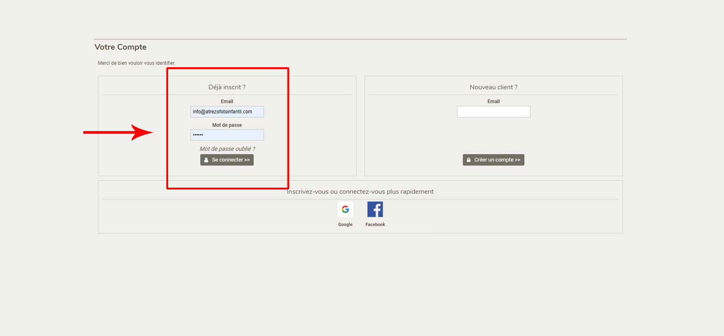Image resolution: width=724 pixels, height=336 pixels.
Task: Click the "Votre Compte" page title
Action: coord(120,47)
